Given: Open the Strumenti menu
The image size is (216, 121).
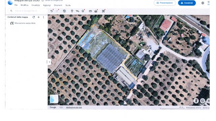Looking at the screenshot, I should coord(58,5).
